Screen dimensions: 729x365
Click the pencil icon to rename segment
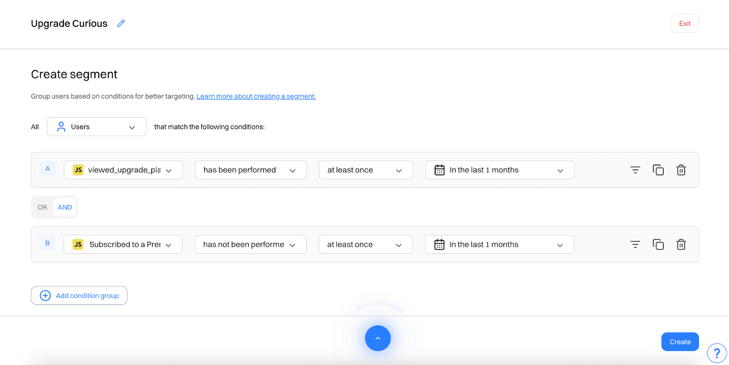(121, 24)
